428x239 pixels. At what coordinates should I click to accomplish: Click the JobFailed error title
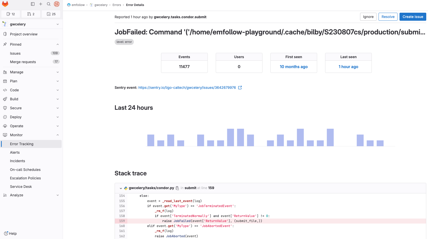click(x=270, y=32)
